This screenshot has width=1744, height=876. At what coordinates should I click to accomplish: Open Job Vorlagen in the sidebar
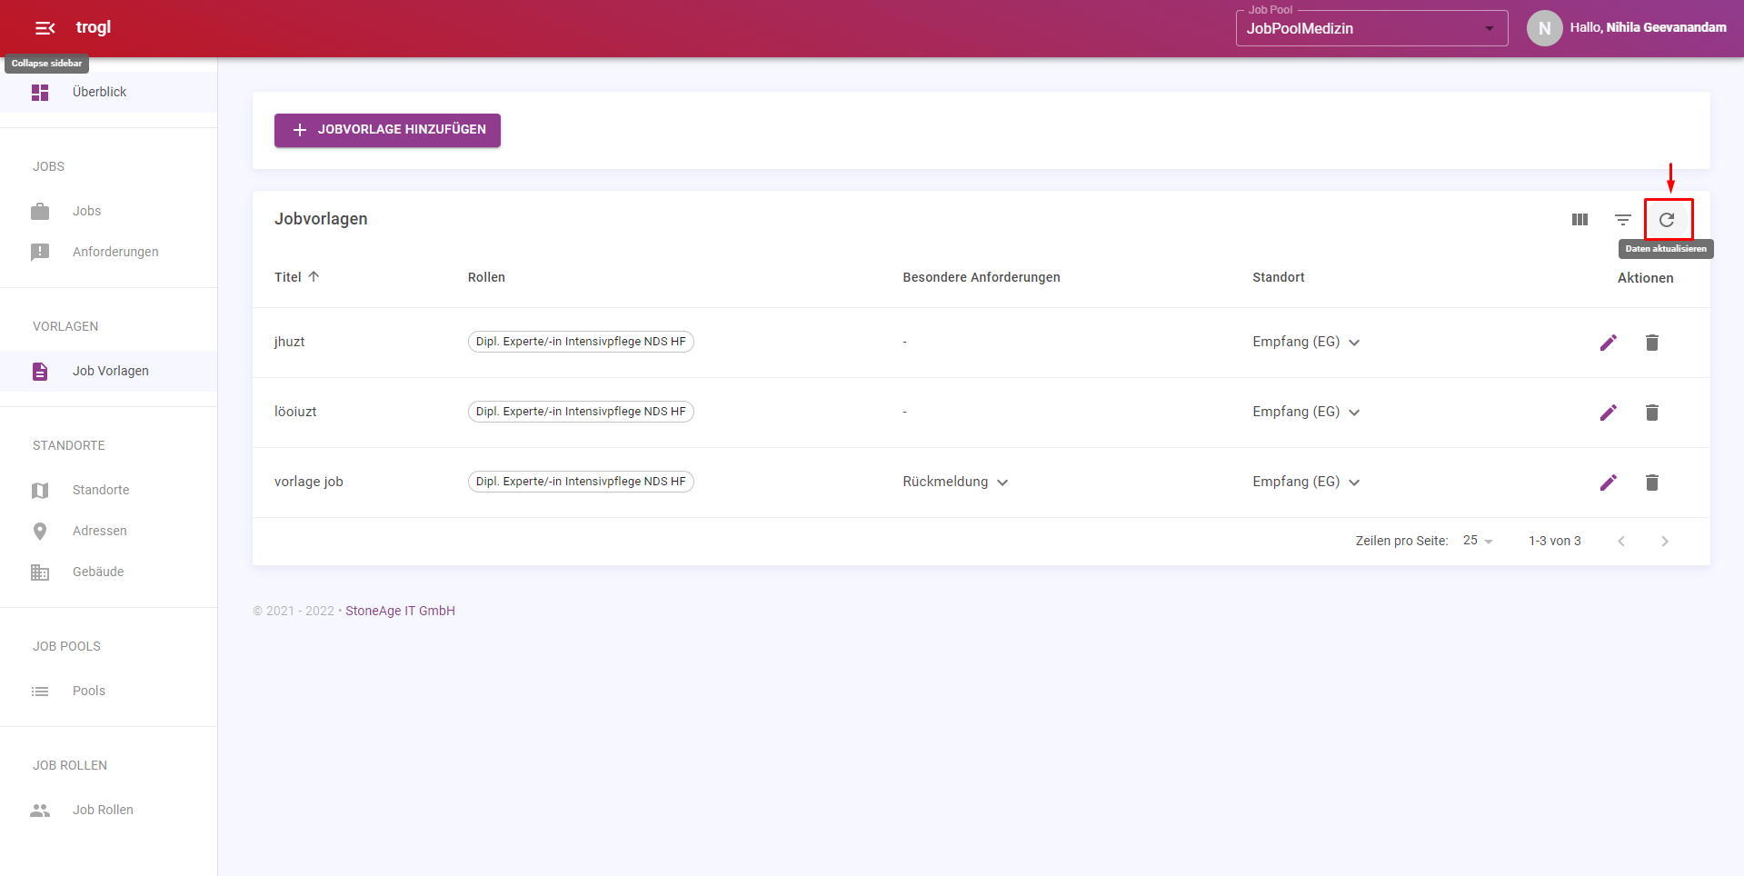pos(108,371)
